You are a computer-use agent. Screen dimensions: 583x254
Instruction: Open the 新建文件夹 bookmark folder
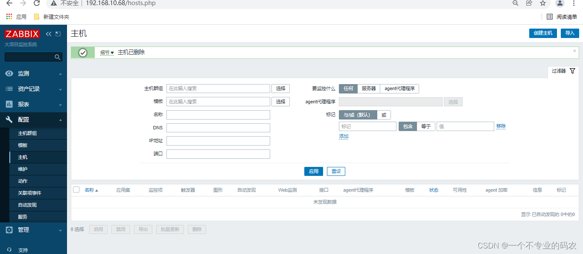(51, 17)
